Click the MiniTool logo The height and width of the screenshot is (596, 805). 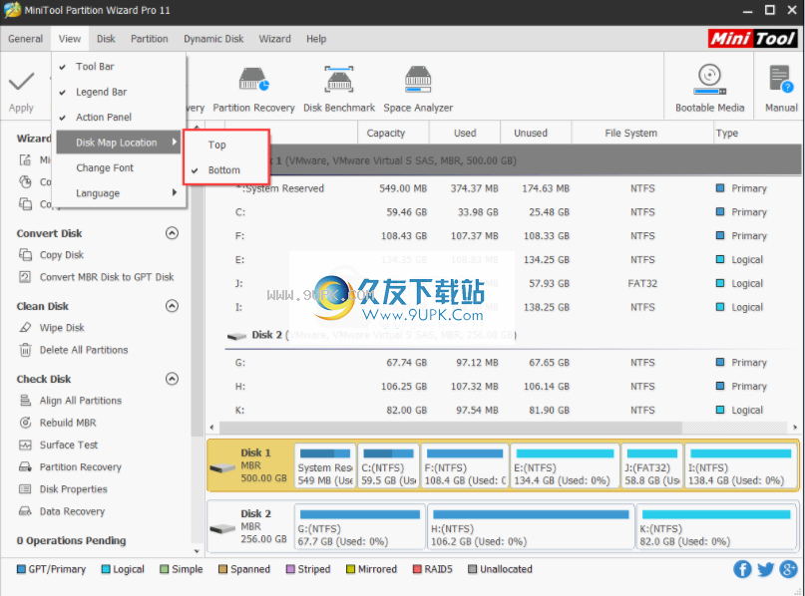pos(753,39)
